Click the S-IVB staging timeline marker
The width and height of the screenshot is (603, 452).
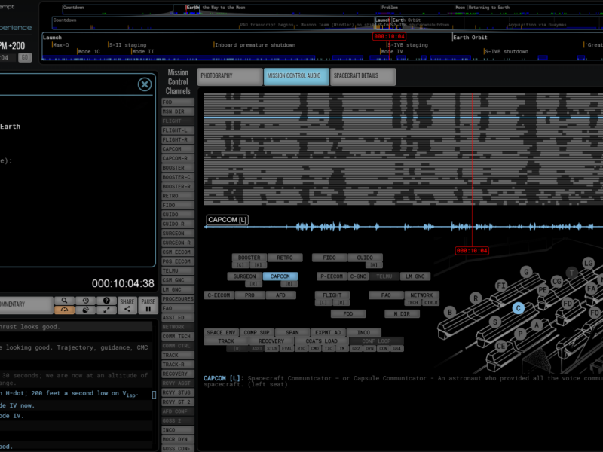click(x=409, y=44)
